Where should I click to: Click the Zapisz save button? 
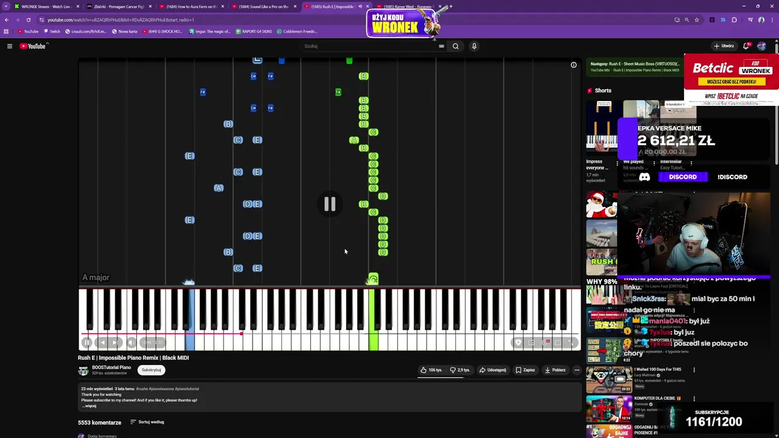pos(525,370)
